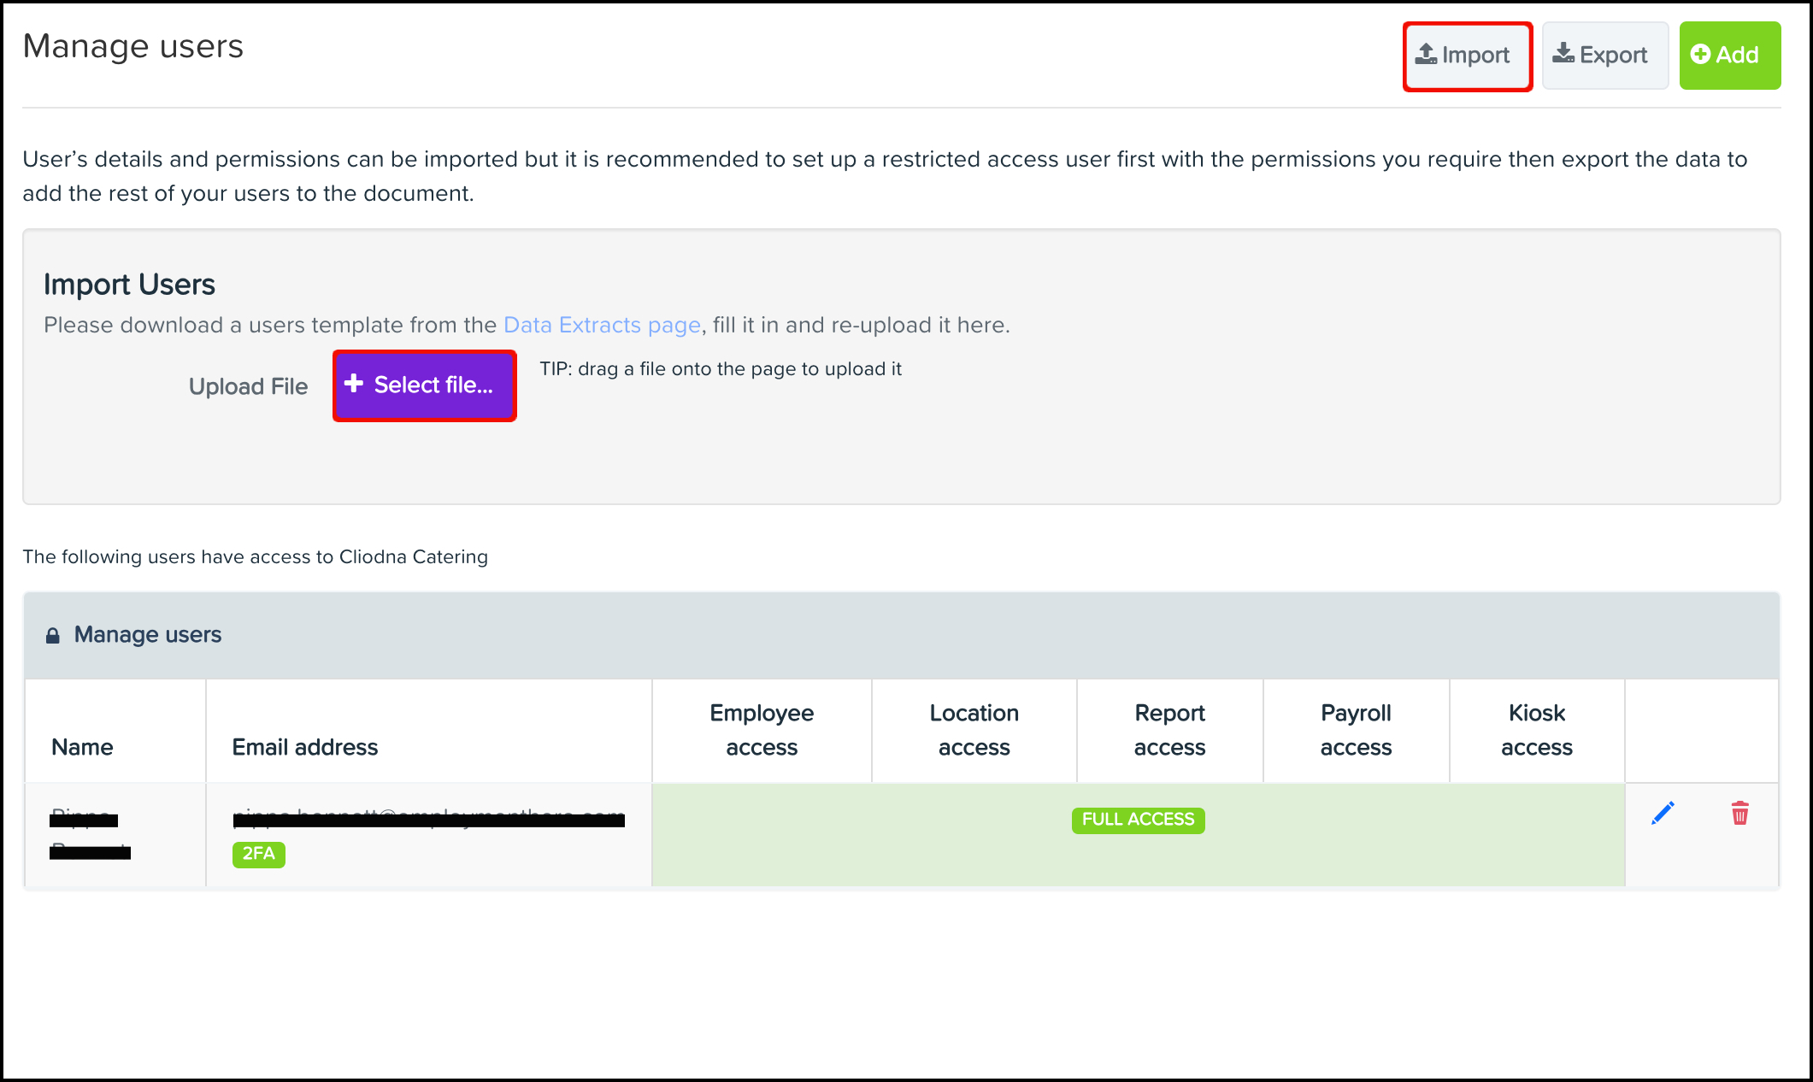
Task: Click the Import button
Action: pyautogui.click(x=1467, y=56)
